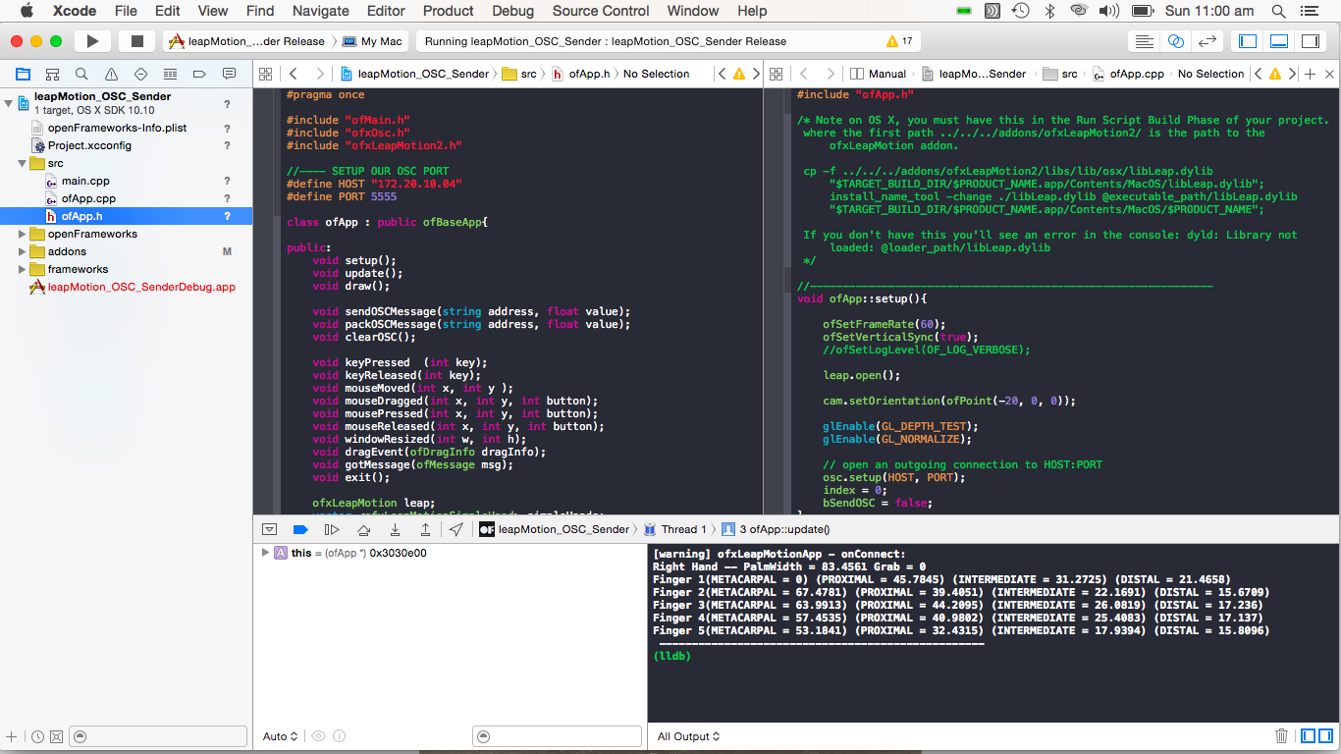Click the Step Over debug button
This screenshot has height=754, width=1341.
(x=363, y=529)
